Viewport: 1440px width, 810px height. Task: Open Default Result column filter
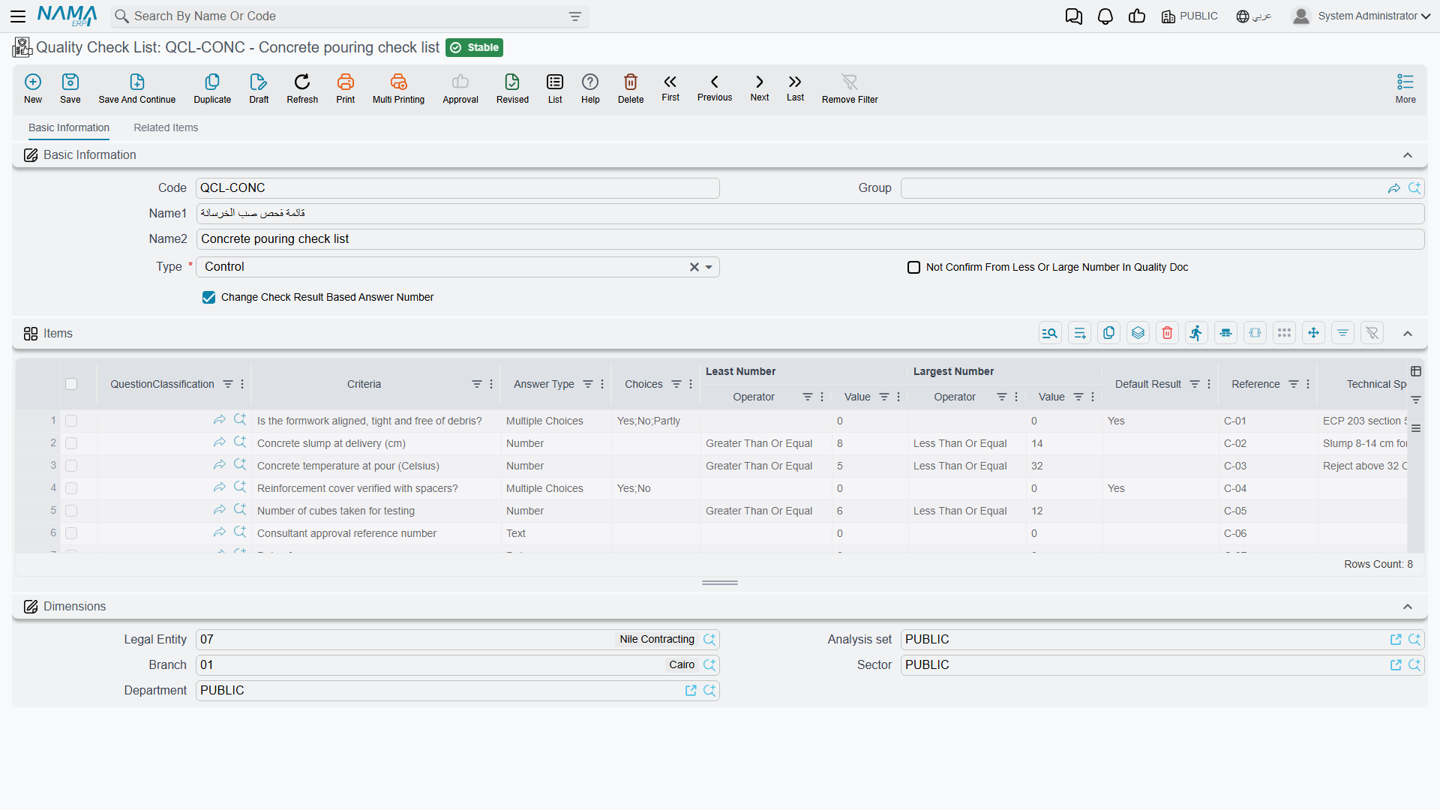1195,385
